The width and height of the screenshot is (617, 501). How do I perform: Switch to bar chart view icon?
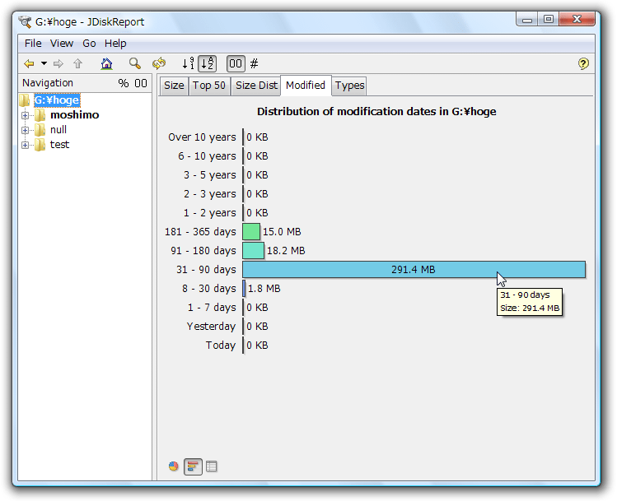pos(193,466)
